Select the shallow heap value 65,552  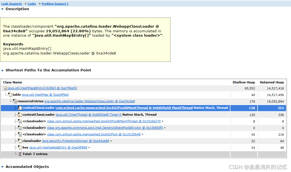[250, 88]
